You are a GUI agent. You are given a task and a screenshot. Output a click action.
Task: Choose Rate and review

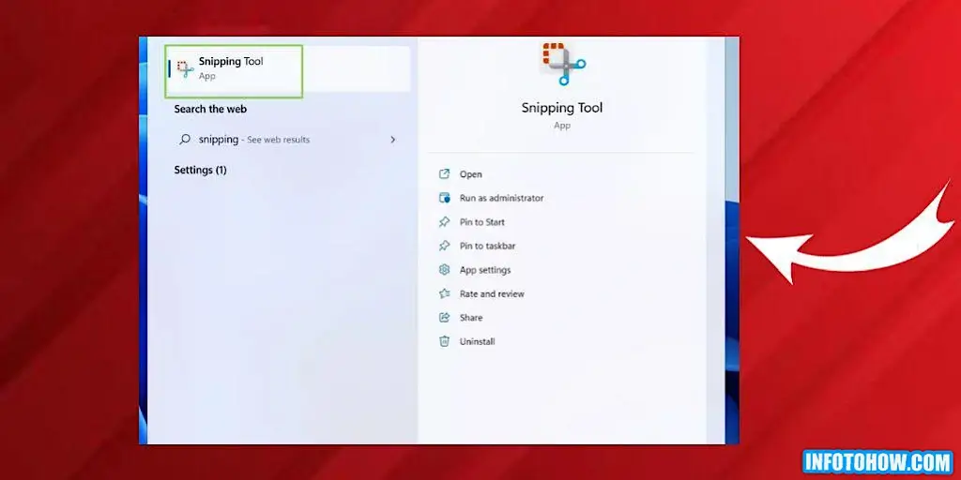click(492, 293)
